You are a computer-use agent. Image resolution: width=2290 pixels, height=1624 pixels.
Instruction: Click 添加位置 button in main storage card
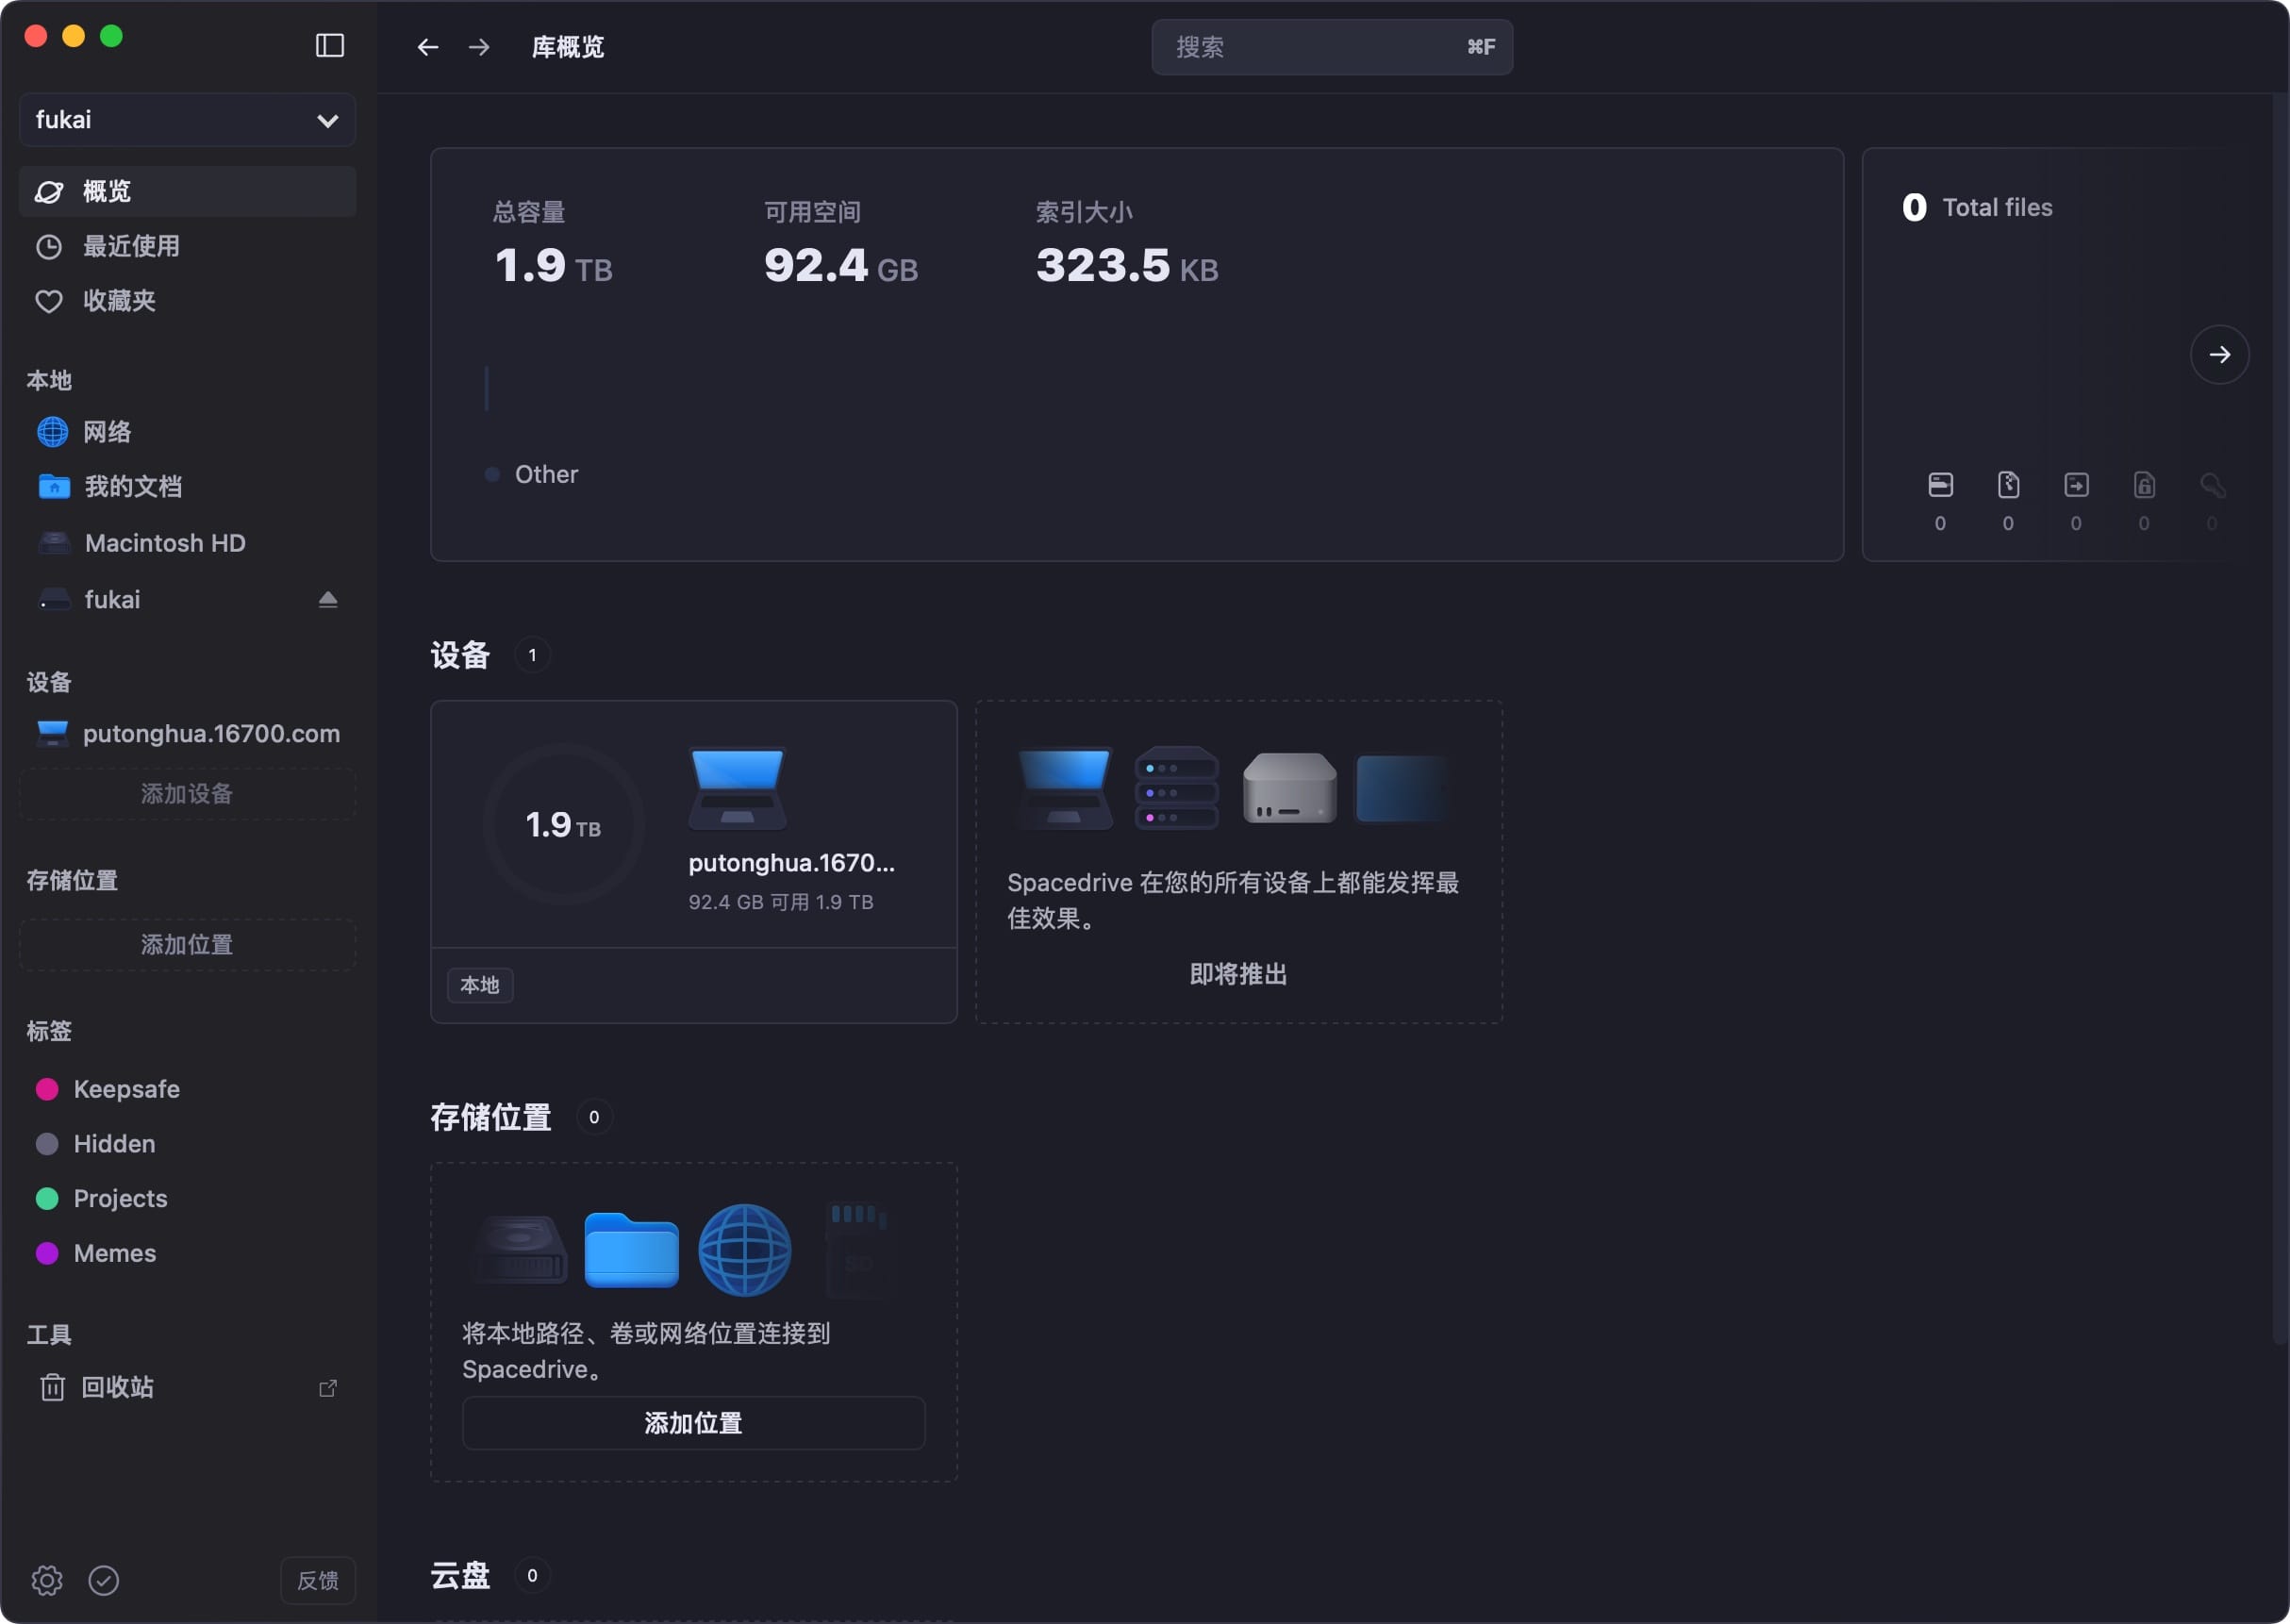693,1423
